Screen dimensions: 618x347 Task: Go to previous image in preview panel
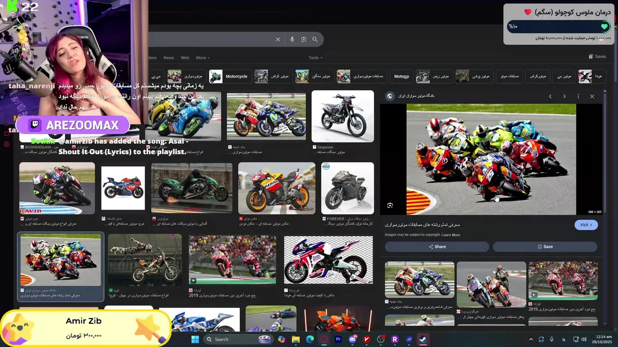(550, 96)
